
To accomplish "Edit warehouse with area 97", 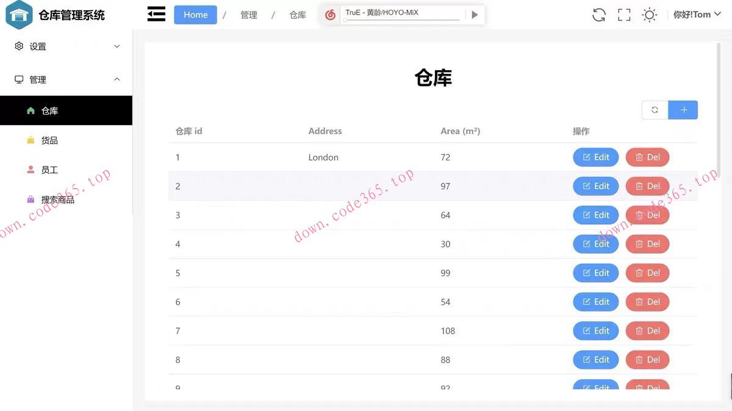I will [596, 186].
